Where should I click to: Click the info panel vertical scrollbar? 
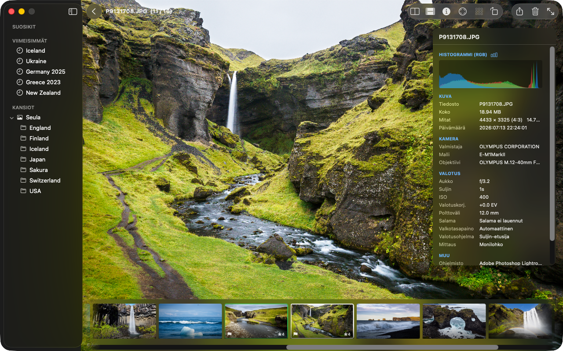coord(552,143)
